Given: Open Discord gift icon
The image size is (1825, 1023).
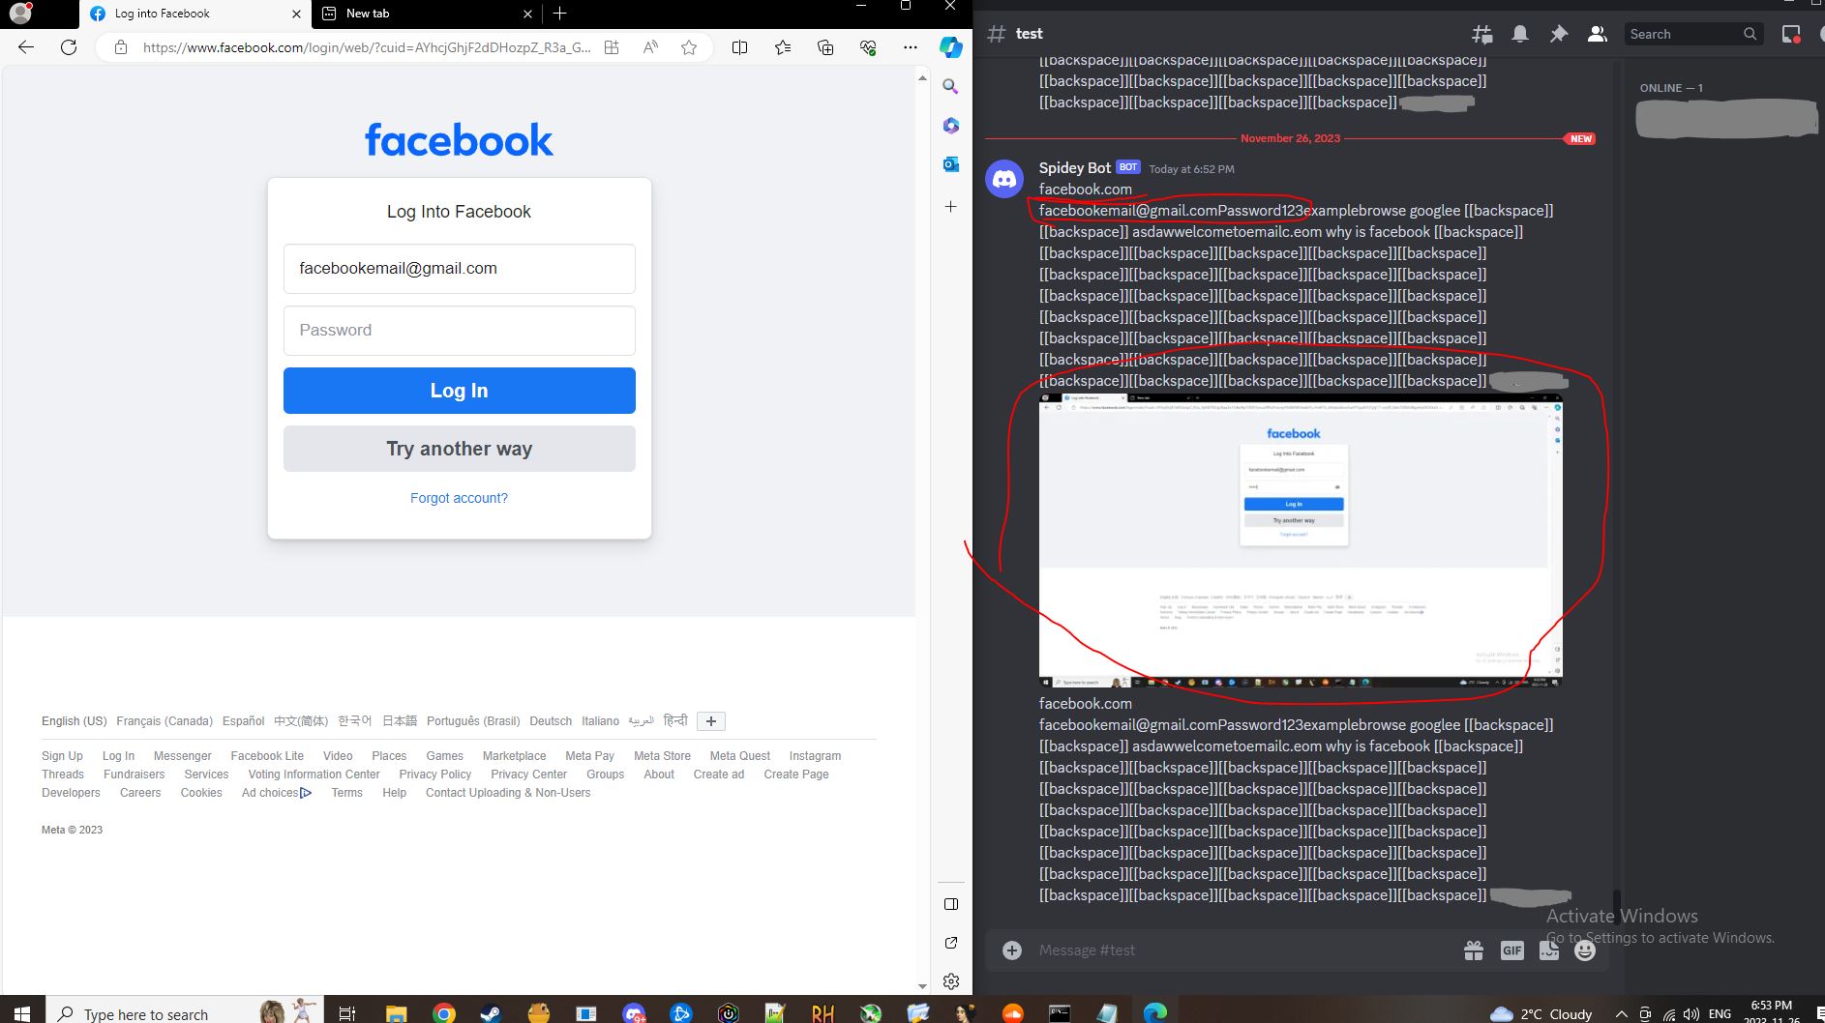Looking at the screenshot, I should point(1474,950).
